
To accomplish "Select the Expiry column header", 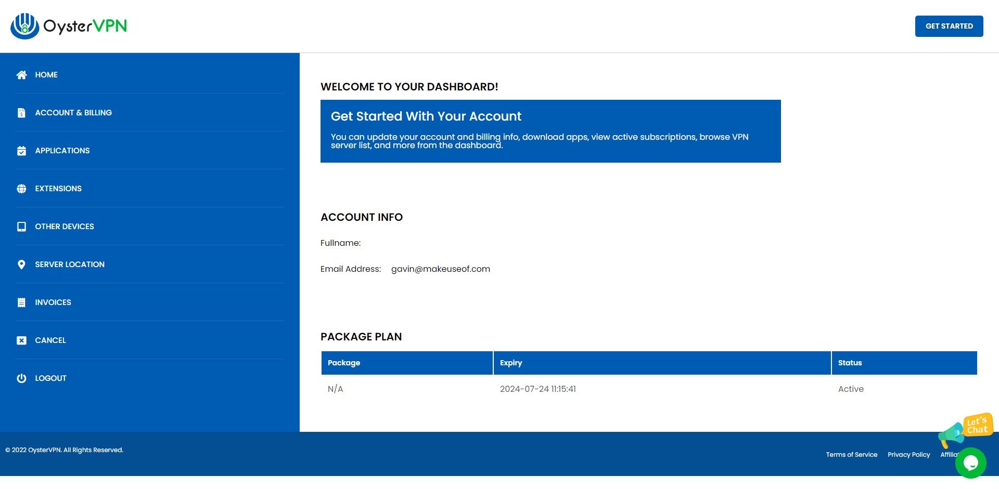I will tap(511, 363).
